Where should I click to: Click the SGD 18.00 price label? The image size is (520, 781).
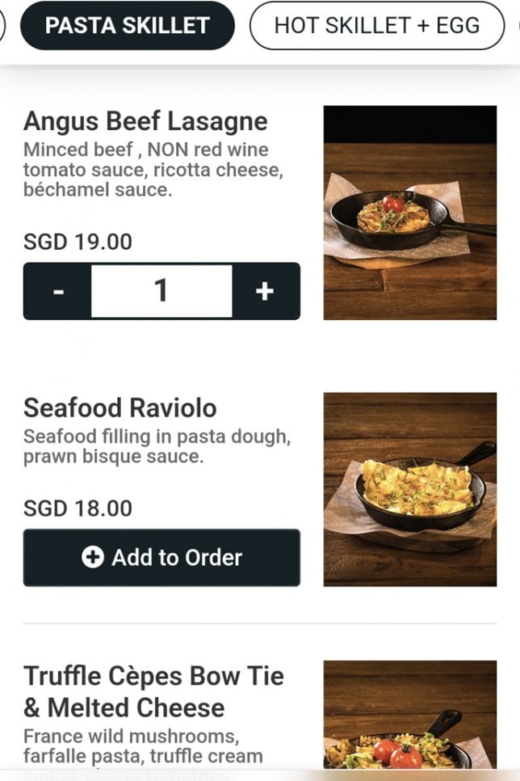pos(78,509)
